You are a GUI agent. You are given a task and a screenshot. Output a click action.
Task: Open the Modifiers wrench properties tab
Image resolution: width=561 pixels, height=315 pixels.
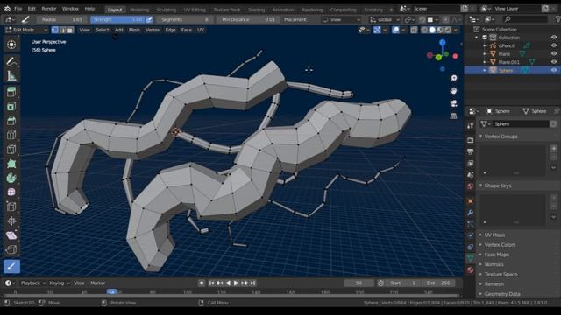click(x=471, y=213)
